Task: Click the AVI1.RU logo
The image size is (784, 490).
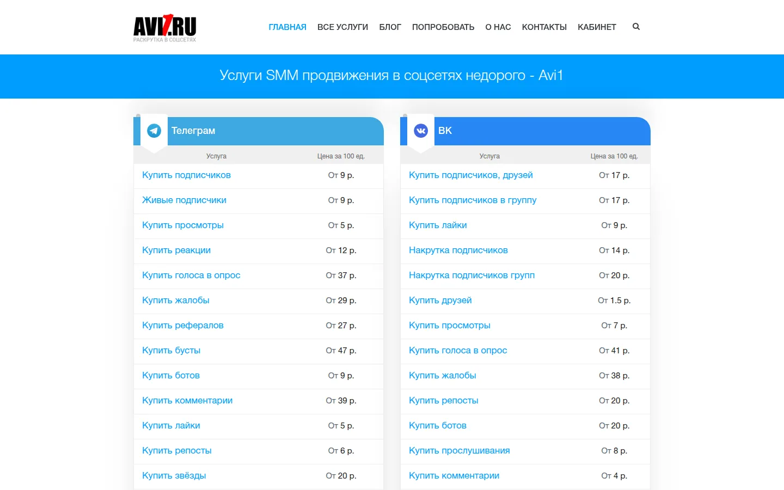Action: pyautogui.click(x=164, y=28)
